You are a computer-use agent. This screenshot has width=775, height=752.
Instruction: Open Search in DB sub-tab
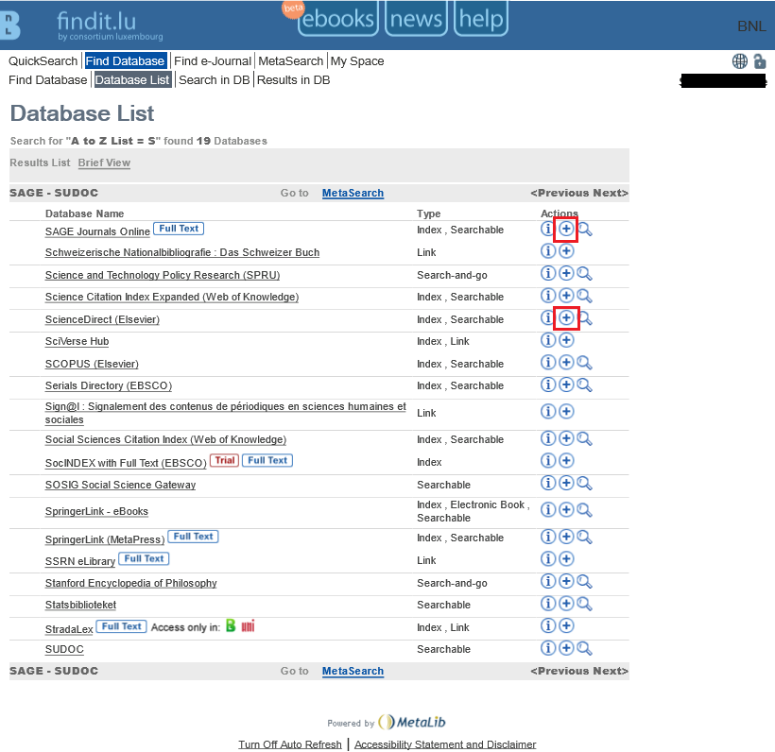point(214,80)
